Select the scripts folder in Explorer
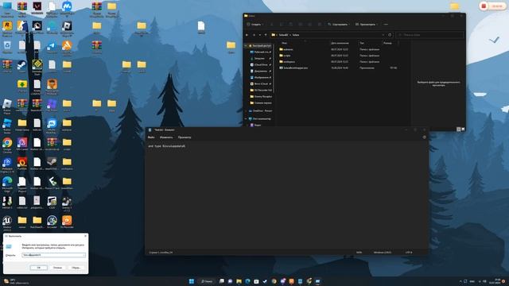 285,56
